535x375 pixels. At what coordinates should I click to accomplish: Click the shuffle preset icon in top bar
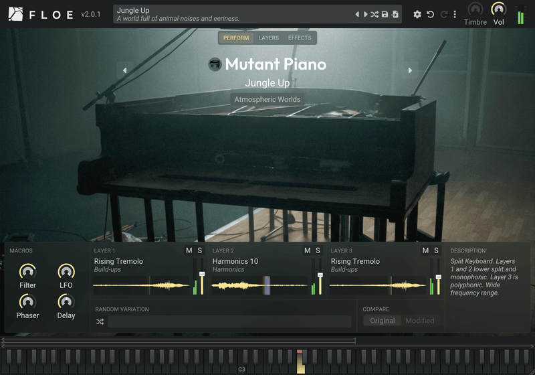click(x=374, y=14)
